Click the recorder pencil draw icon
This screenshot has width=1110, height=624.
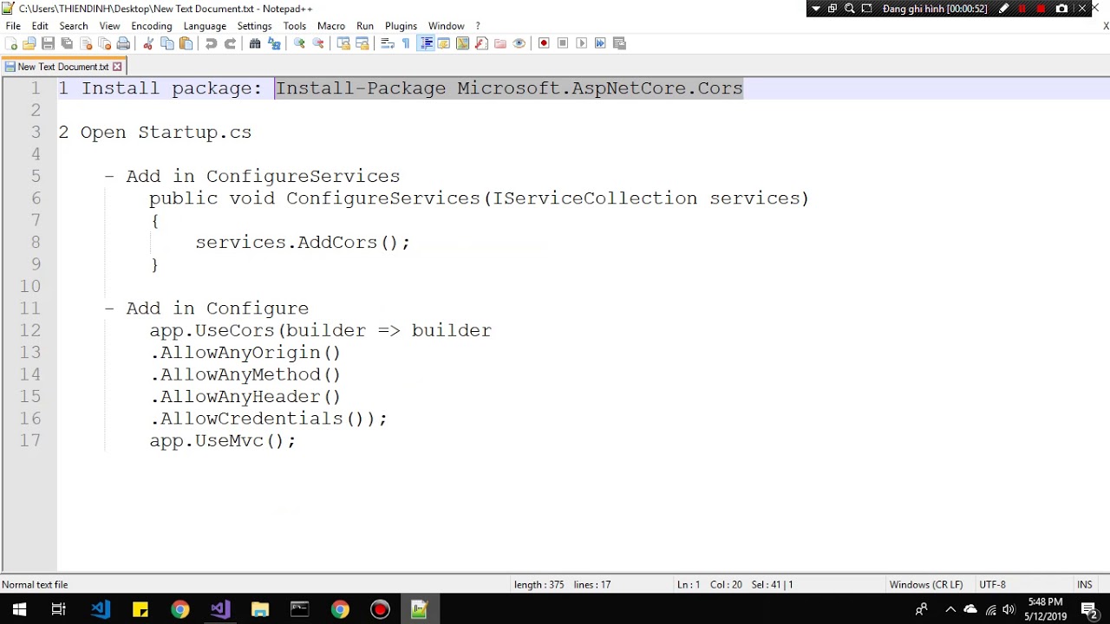[1003, 9]
